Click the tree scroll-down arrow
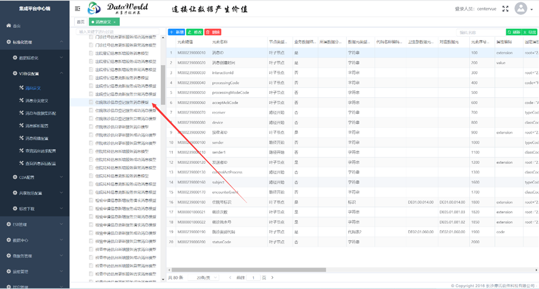Viewport: 539px width, 289px height. click(x=163, y=279)
